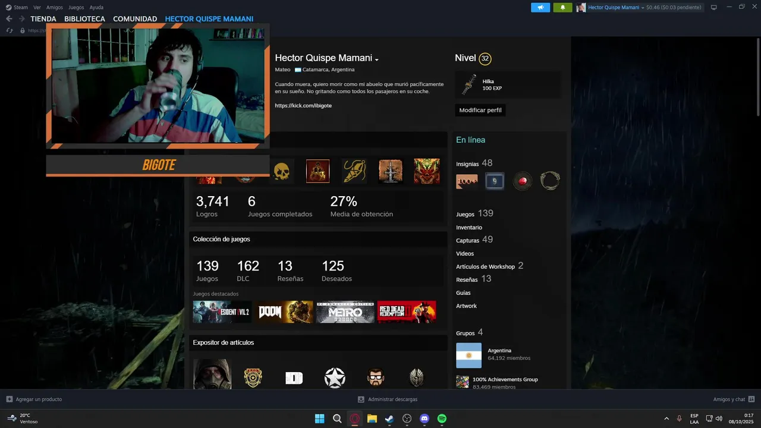Open the announcements megaphone button
The height and width of the screenshot is (428, 761).
pos(540,7)
